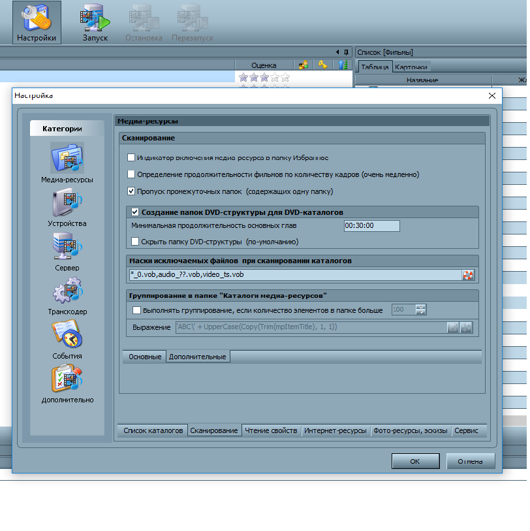The width and height of the screenshot is (530, 531).
Task: Toggle Создание папок DVD-структуры checkbox
Action: click(x=135, y=212)
